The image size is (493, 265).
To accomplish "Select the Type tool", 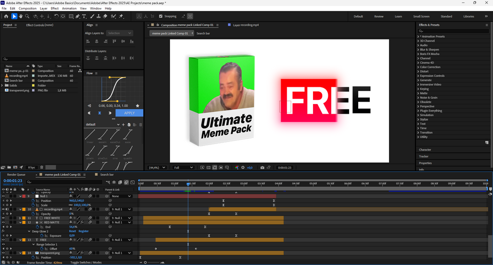I will (x=85, y=16).
